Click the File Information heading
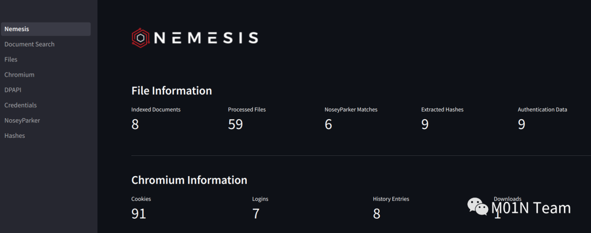This screenshot has width=591, height=233. click(x=171, y=91)
